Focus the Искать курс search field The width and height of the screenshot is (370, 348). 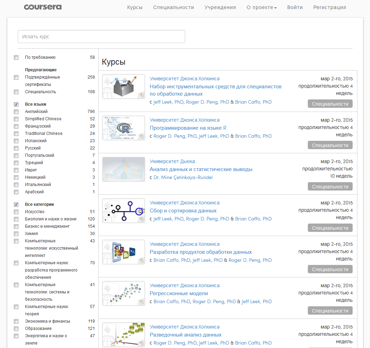tap(101, 37)
